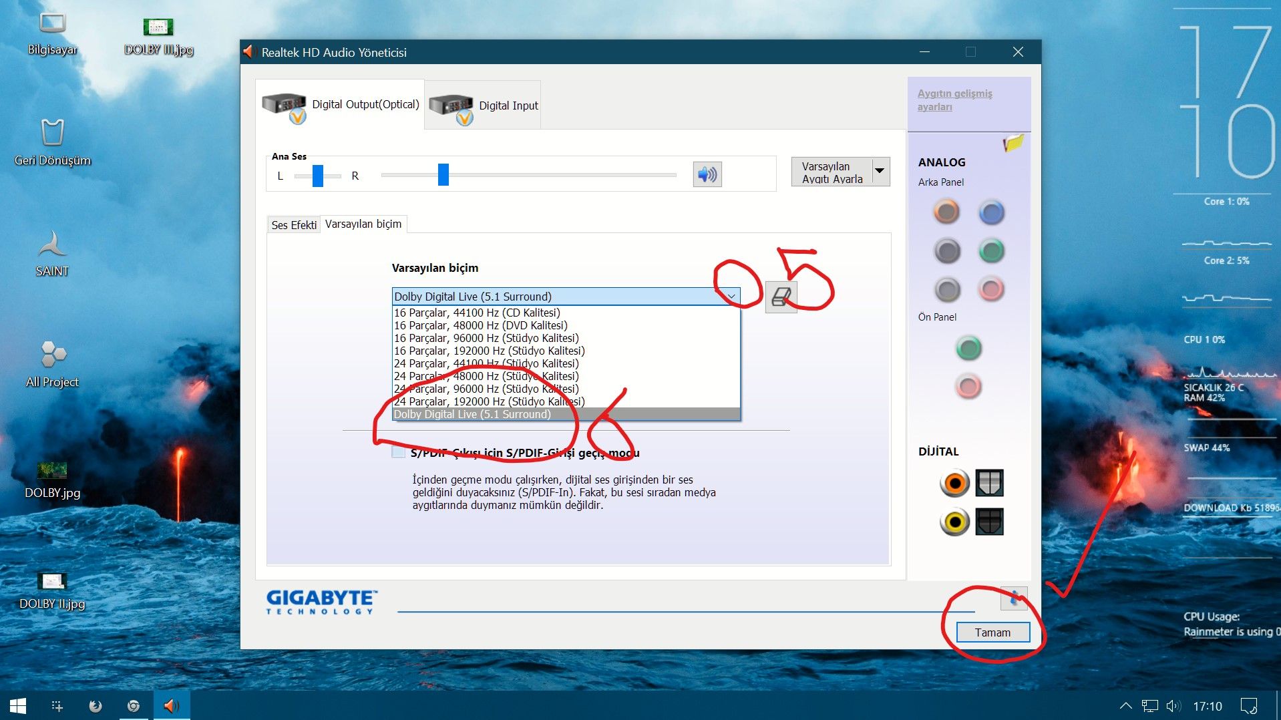This screenshot has height=720, width=1281.
Task: Click the tray network icon
Action: point(1149,706)
